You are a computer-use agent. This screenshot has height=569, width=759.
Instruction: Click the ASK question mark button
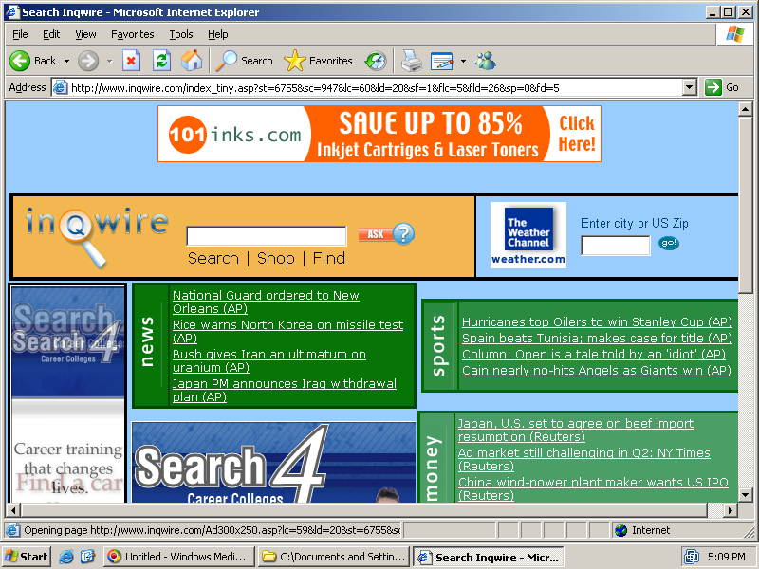pos(386,234)
